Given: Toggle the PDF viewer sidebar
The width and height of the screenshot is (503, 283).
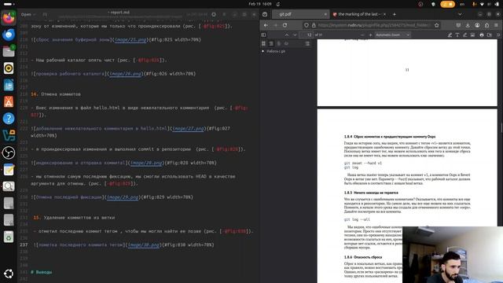Looking at the screenshot, I should [x=264, y=35].
